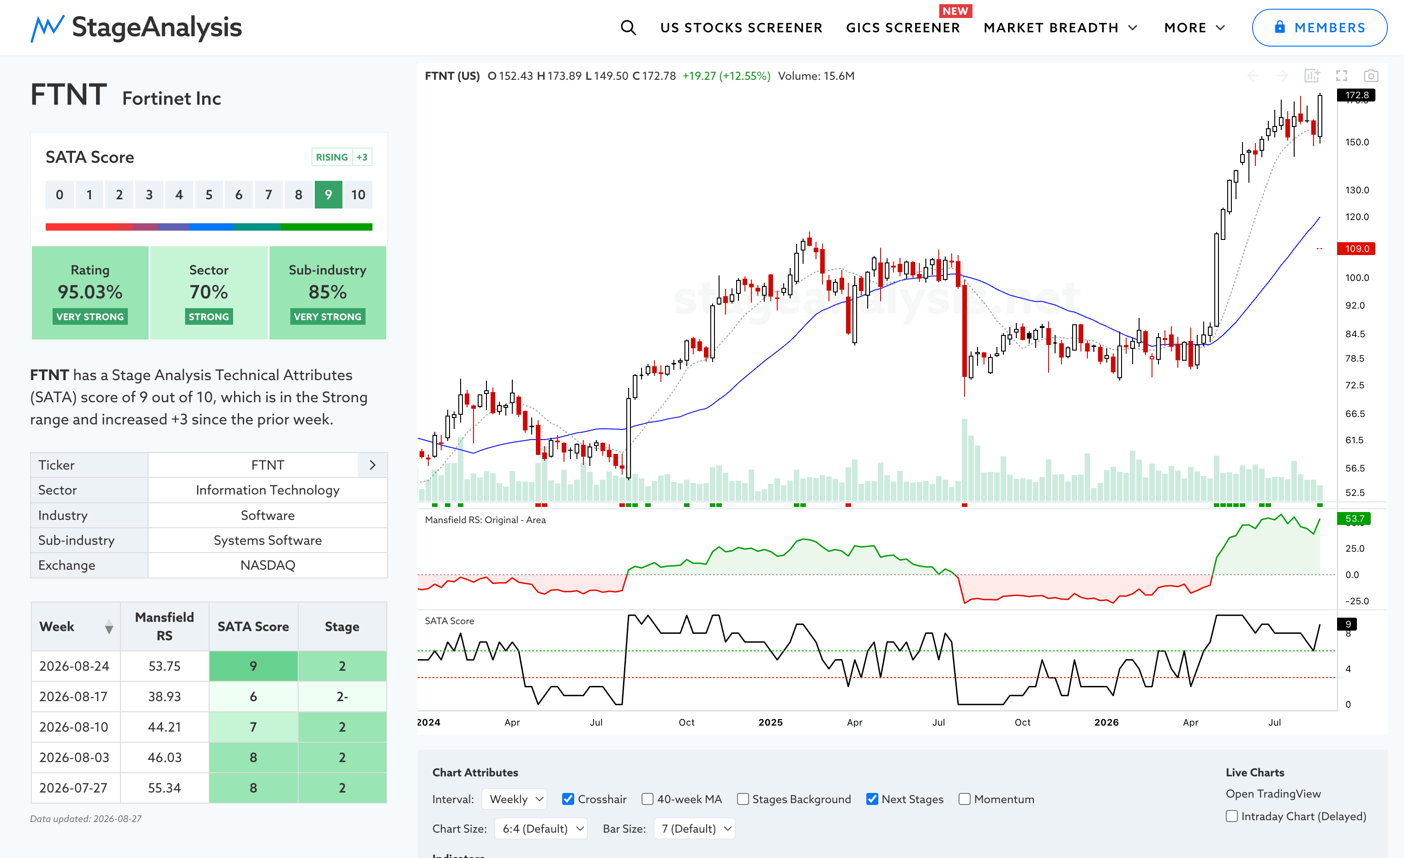Click the Mansfield RS column header

165,626
